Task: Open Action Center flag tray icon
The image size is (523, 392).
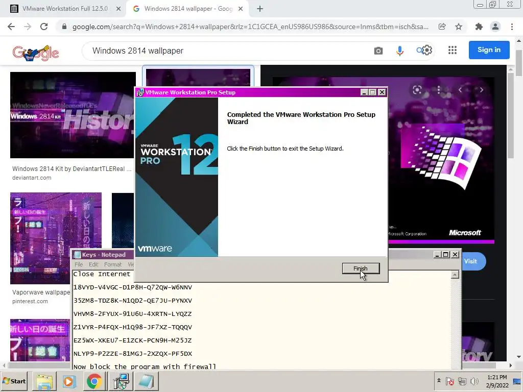Action: (x=449, y=381)
